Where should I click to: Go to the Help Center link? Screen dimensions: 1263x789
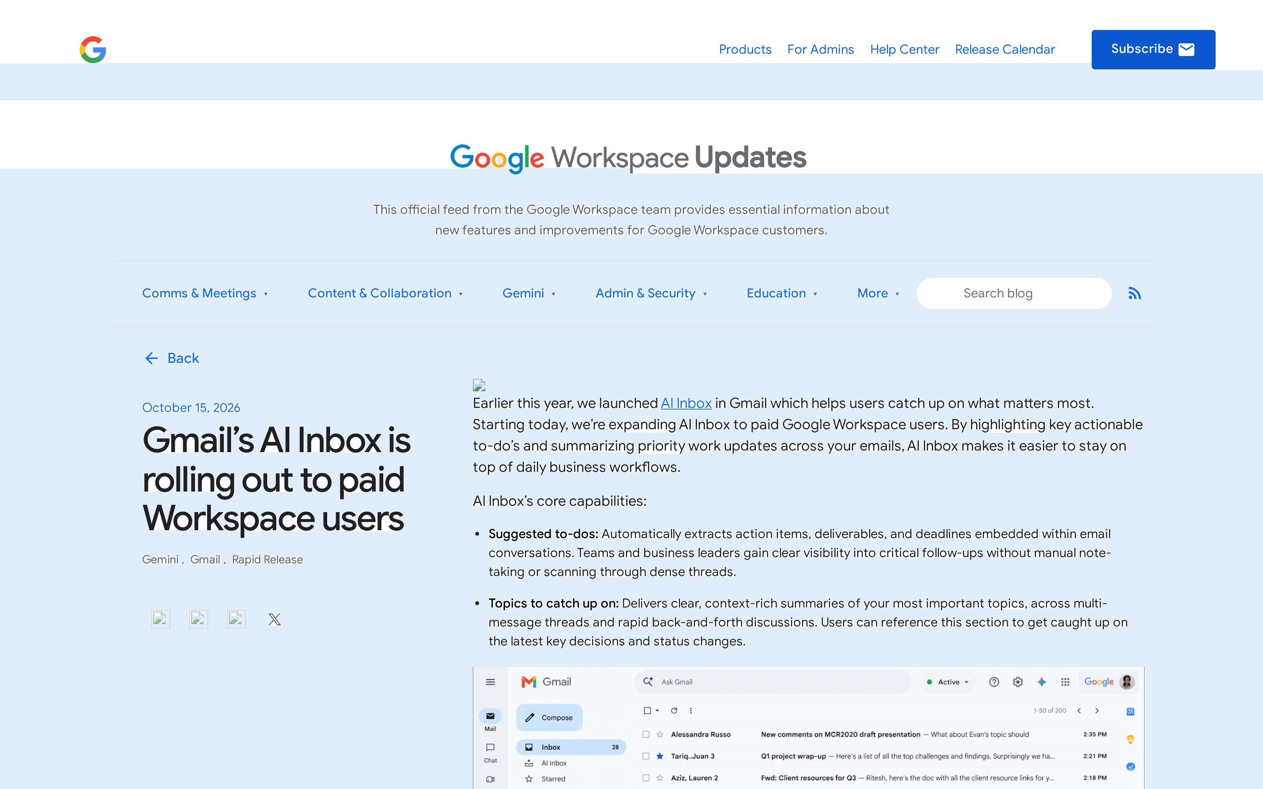click(905, 49)
